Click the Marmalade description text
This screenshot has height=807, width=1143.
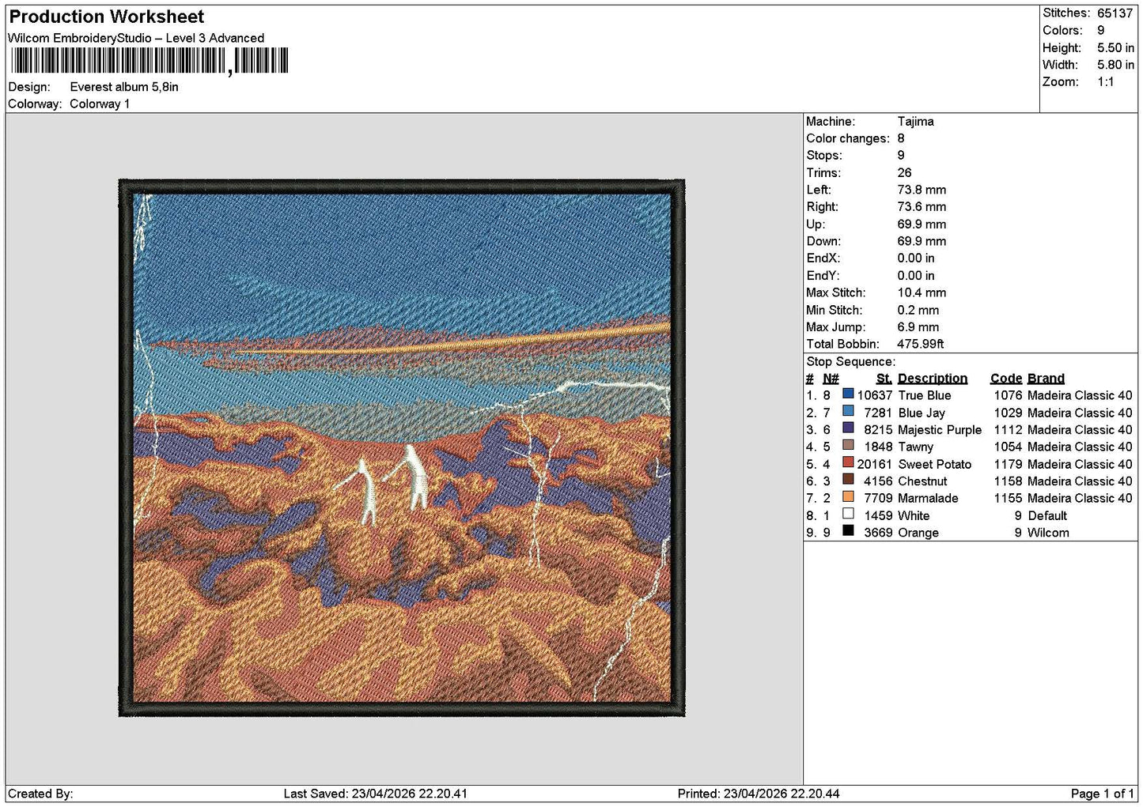[x=928, y=499]
